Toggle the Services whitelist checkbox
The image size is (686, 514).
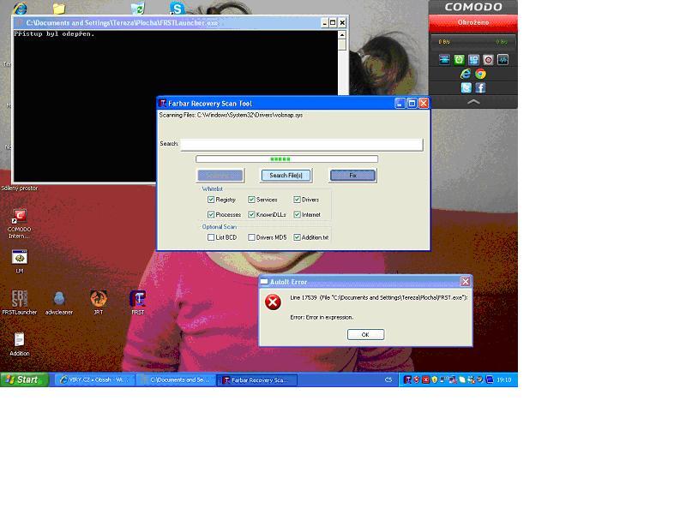pyautogui.click(x=251, y=200)
